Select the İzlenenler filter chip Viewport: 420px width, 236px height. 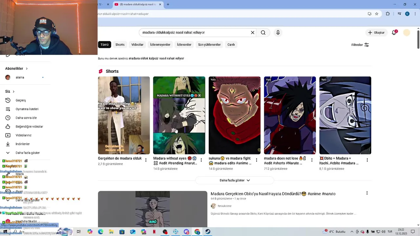[x=184, y=45]
